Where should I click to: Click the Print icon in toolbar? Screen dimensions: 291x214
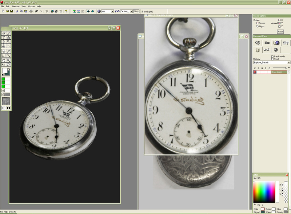(x=31, y=11)
